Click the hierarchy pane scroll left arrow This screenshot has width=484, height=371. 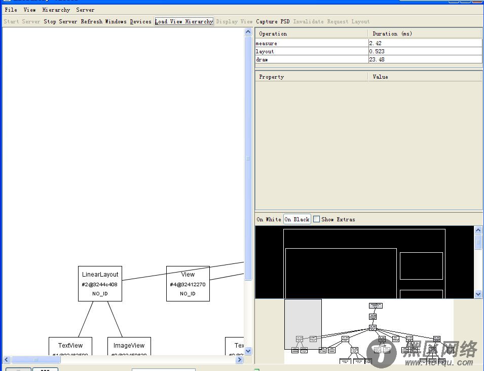[x=7, y=359]
